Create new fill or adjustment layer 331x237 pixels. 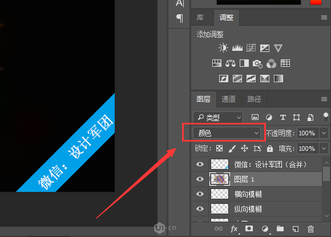tap(265, 229)
